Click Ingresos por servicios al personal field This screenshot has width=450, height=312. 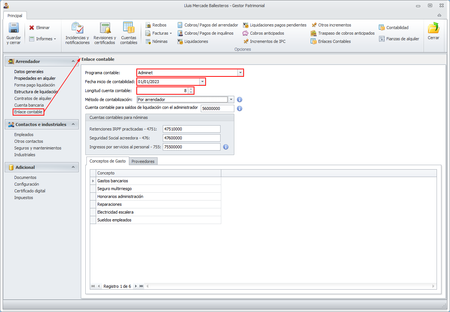click(191, 147)
